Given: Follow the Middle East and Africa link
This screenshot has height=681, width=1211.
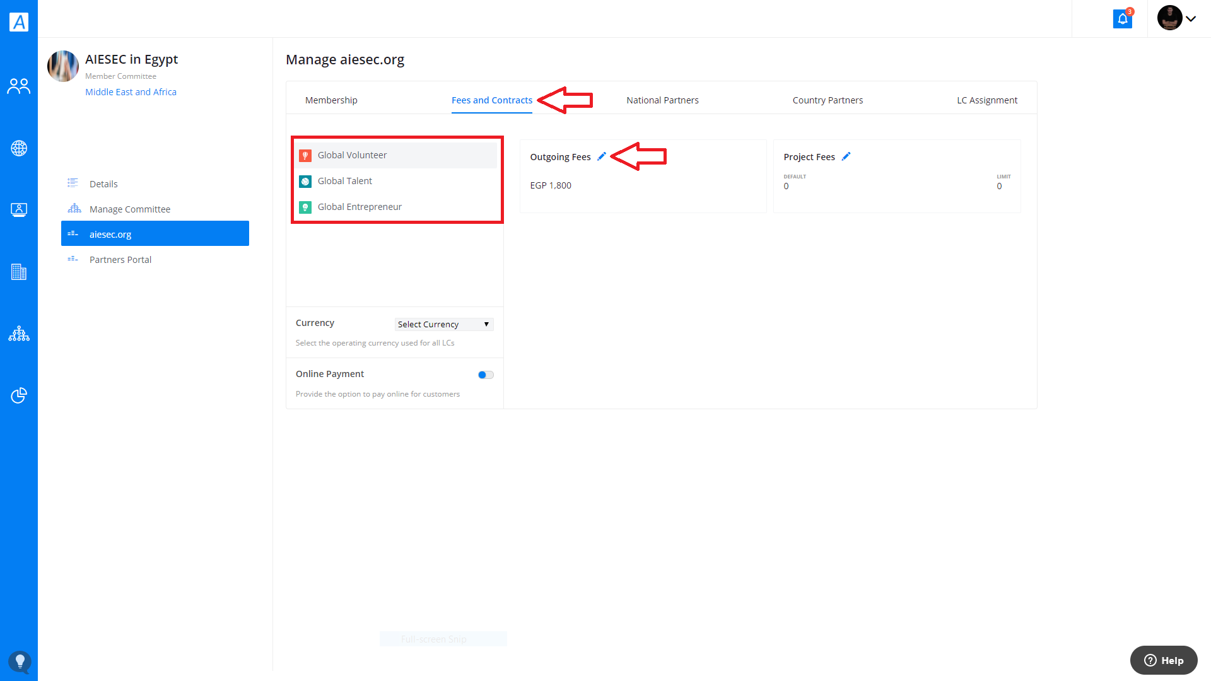Looking at the screenshot, I should click(x=131, y=92).
